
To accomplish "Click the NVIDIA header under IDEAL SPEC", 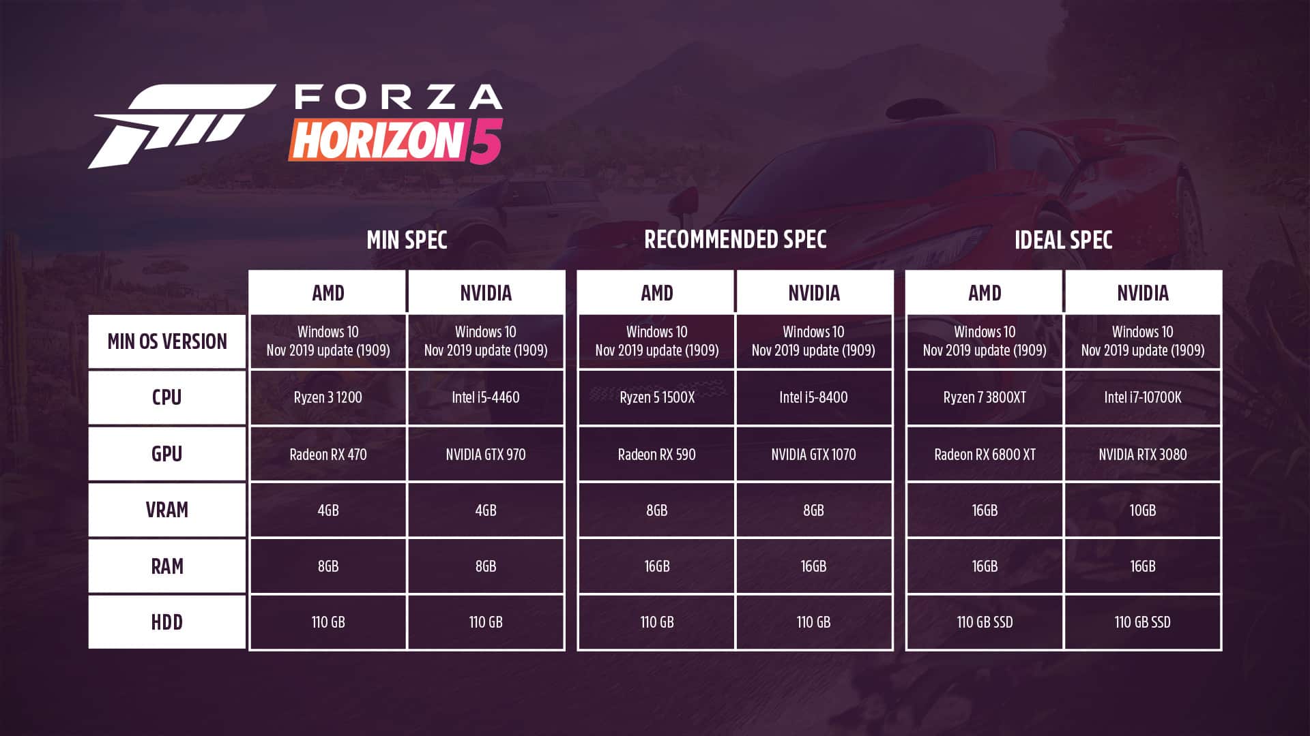I will (x=1143, y=293).
